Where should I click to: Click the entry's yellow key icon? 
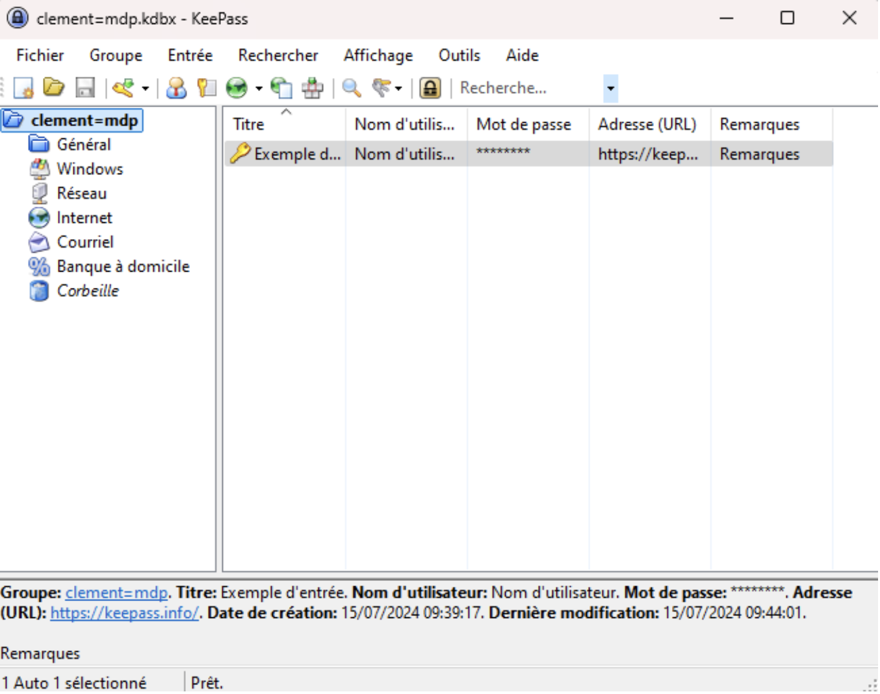click(x=240, y=153)
